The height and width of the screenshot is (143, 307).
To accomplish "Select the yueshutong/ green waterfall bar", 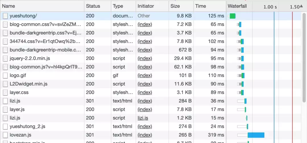I will coord(233,16).
